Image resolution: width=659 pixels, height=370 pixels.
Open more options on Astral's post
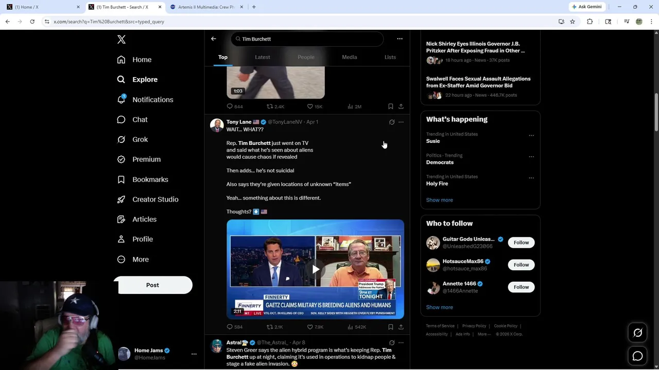[x=401, y=343]
